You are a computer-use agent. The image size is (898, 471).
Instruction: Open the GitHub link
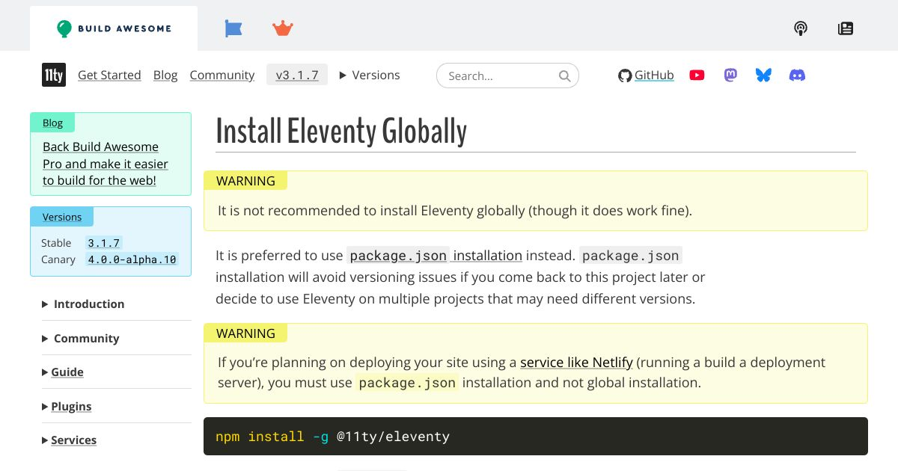point(654,75)
